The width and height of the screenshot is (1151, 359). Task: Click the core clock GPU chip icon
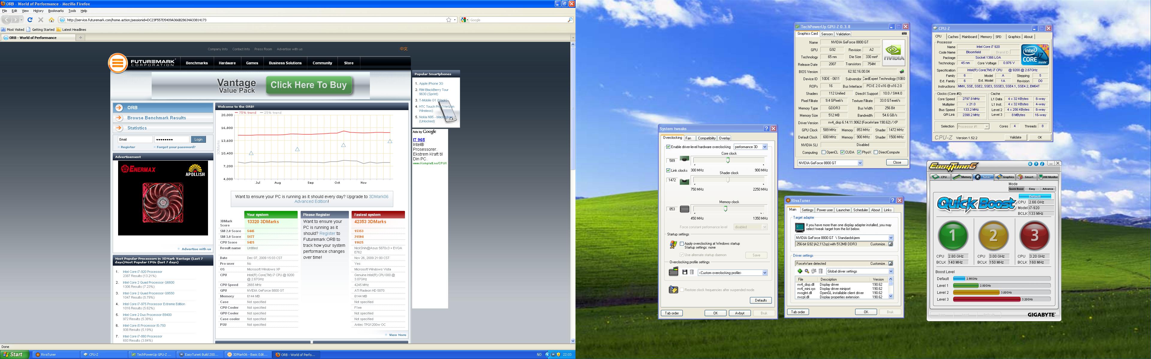(x=685, y=159)
